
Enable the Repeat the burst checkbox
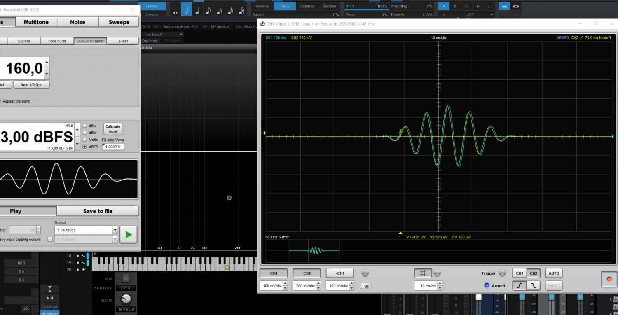pyautogui.click(x=1, y=101)
